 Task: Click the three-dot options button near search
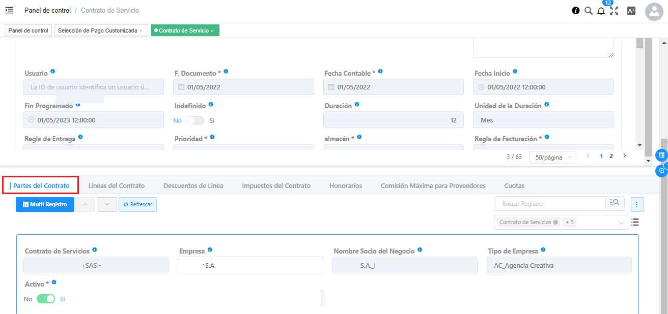(637, 204)
